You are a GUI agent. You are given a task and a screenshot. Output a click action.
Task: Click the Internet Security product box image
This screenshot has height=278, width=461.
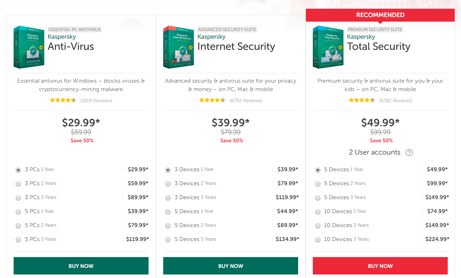pyautogui.click(x=179, y=47)
